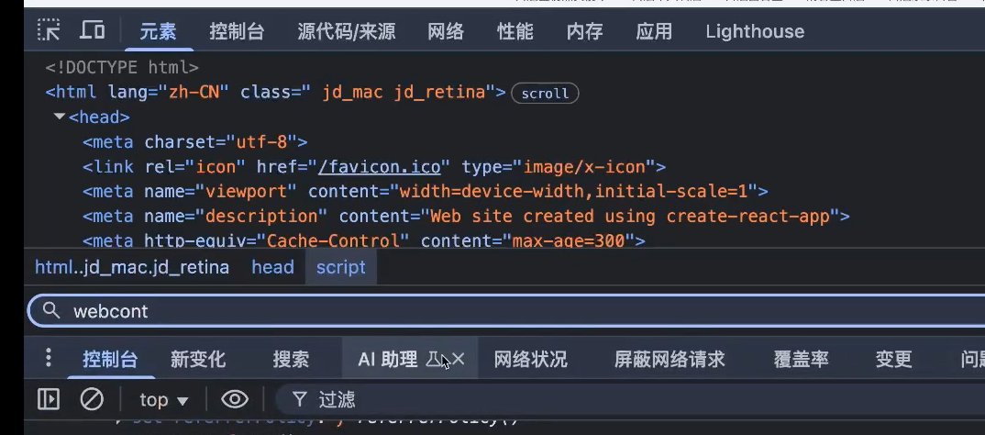Viewport: 985px width, 435px height.
Task: Open the top context dropdown
Action: tap(164, 400)
